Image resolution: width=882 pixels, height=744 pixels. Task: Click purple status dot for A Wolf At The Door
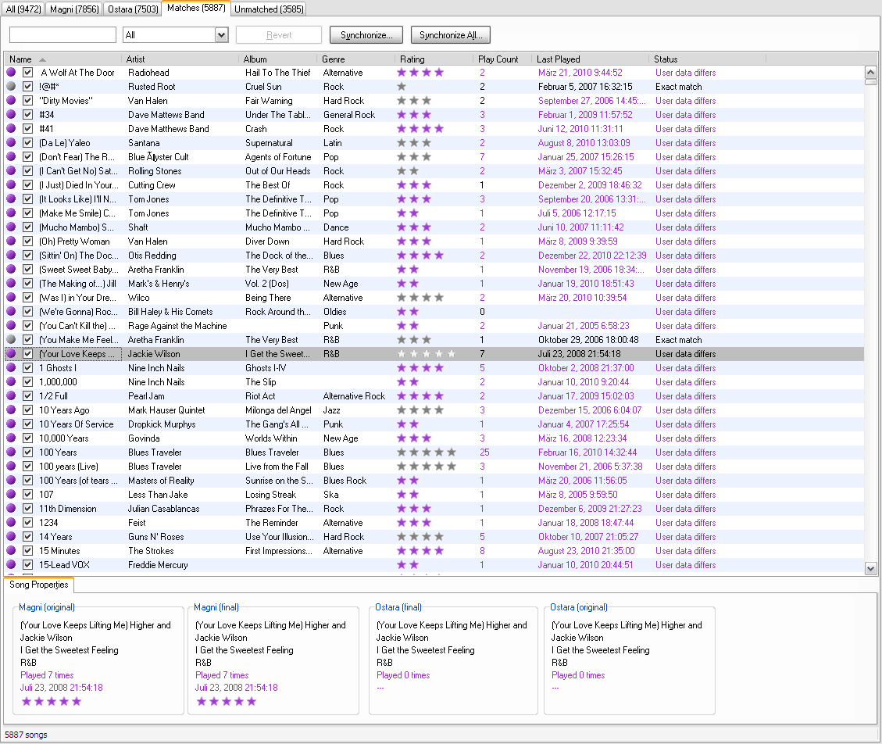click(11, 72)
